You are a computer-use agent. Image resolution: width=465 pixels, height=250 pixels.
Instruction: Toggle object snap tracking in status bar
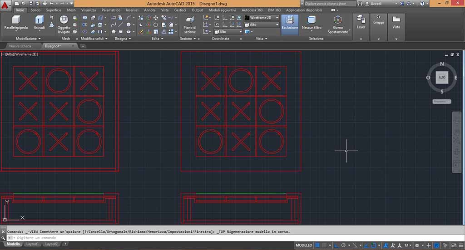pyautogui.click(x=366, y=245)
